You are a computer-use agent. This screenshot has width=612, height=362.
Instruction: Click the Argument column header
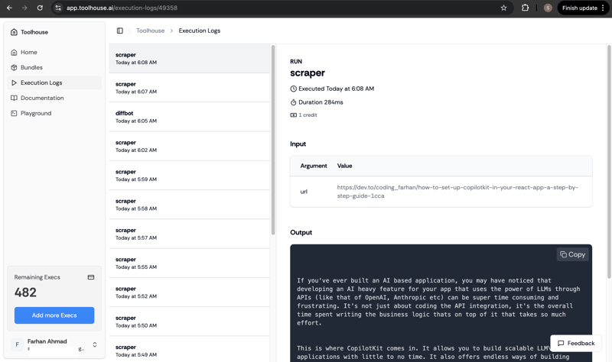click(314, 166)
